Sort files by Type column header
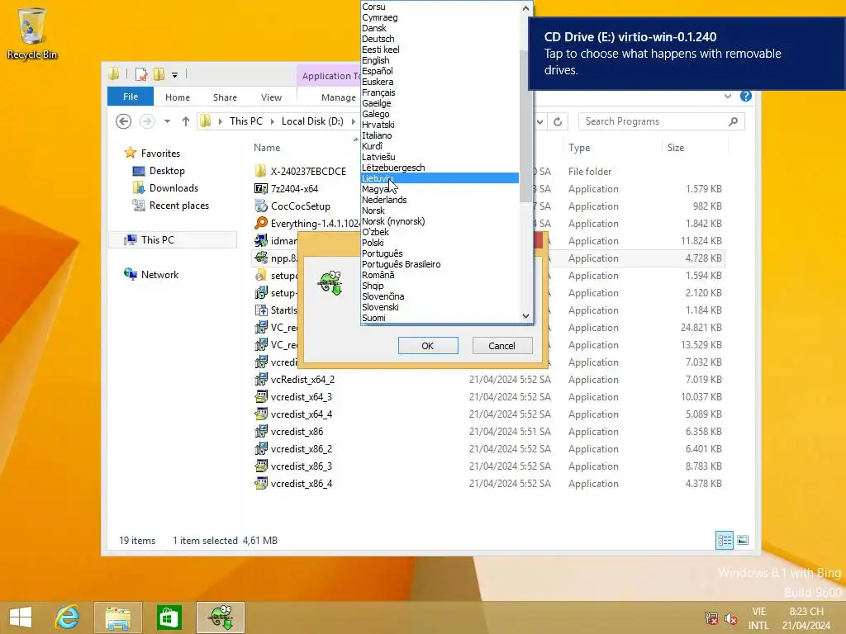The width and height of the screenshot is (846, 634). pyautogui.click(x=579, y=148)
